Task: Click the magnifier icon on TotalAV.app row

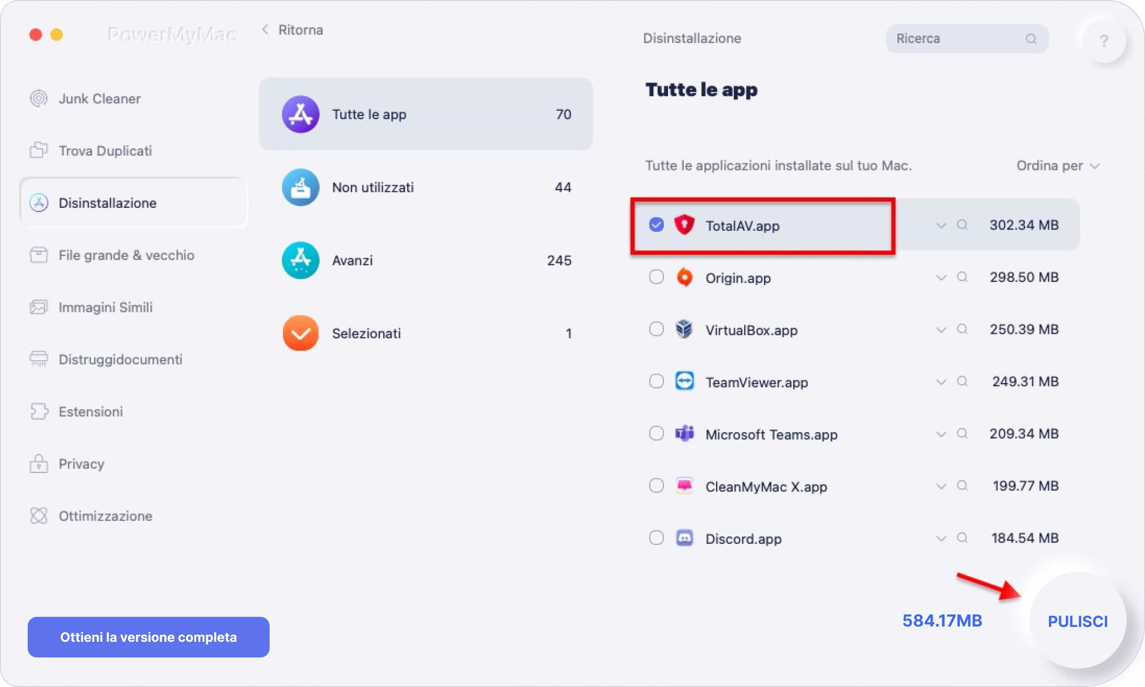Action: tap(962, 225)
